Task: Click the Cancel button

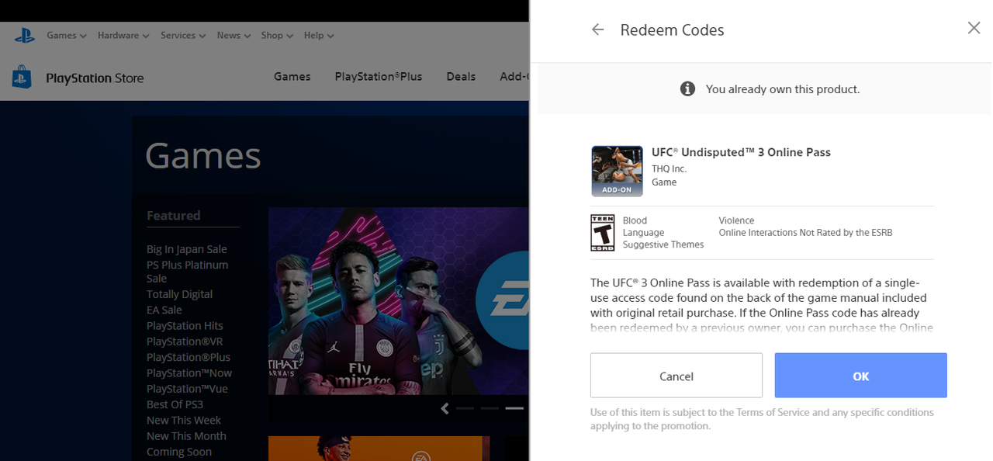Action: 676,376
